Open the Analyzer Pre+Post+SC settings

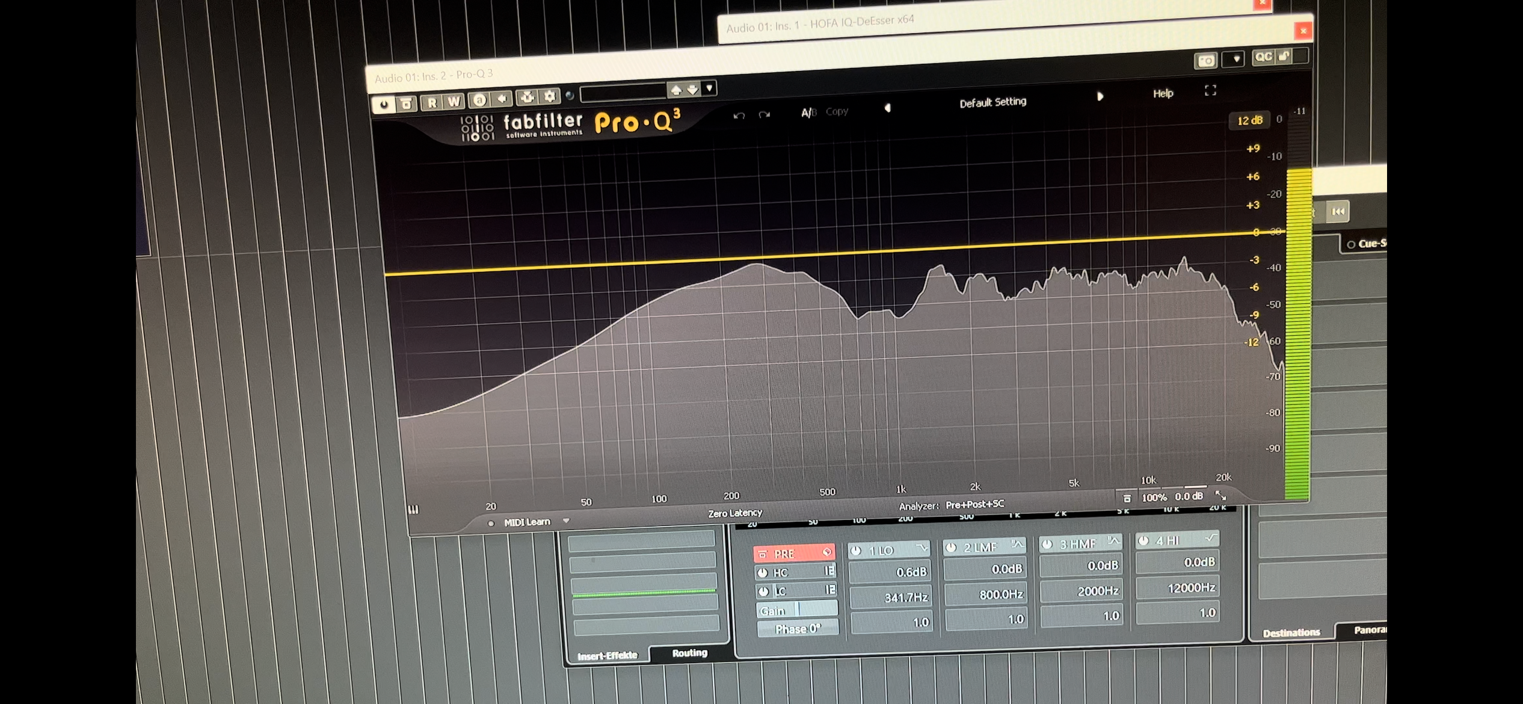[x=974, y=504]
